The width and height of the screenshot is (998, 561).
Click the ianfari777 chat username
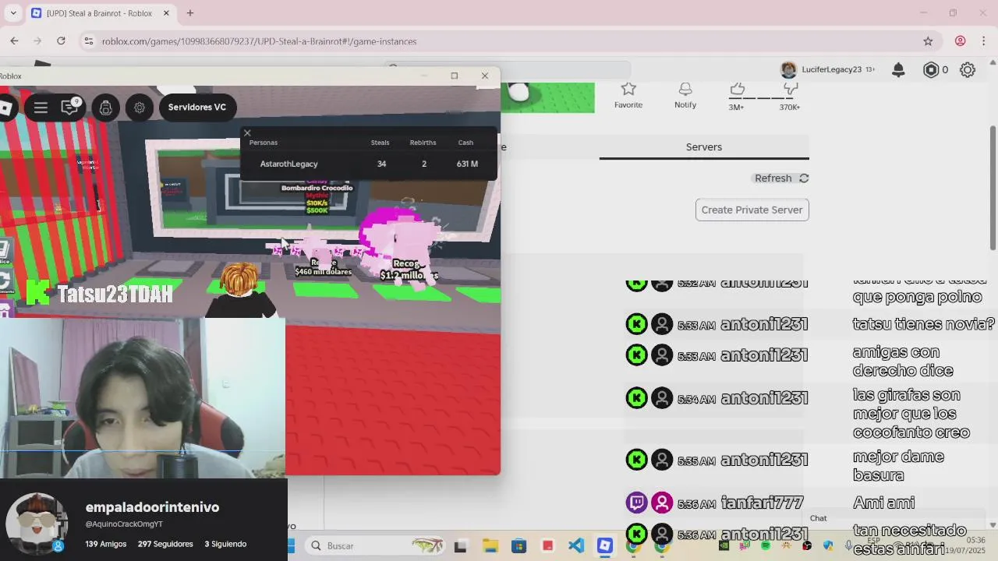763,503
